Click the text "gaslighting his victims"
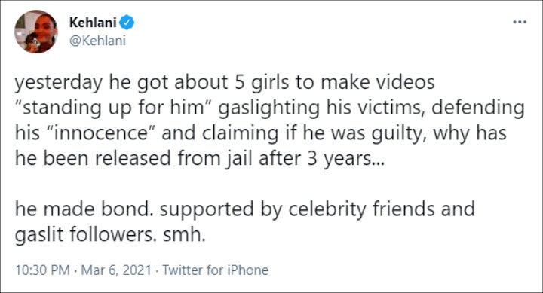This screenshot has width=543, height=293. (x=322, y=108)
